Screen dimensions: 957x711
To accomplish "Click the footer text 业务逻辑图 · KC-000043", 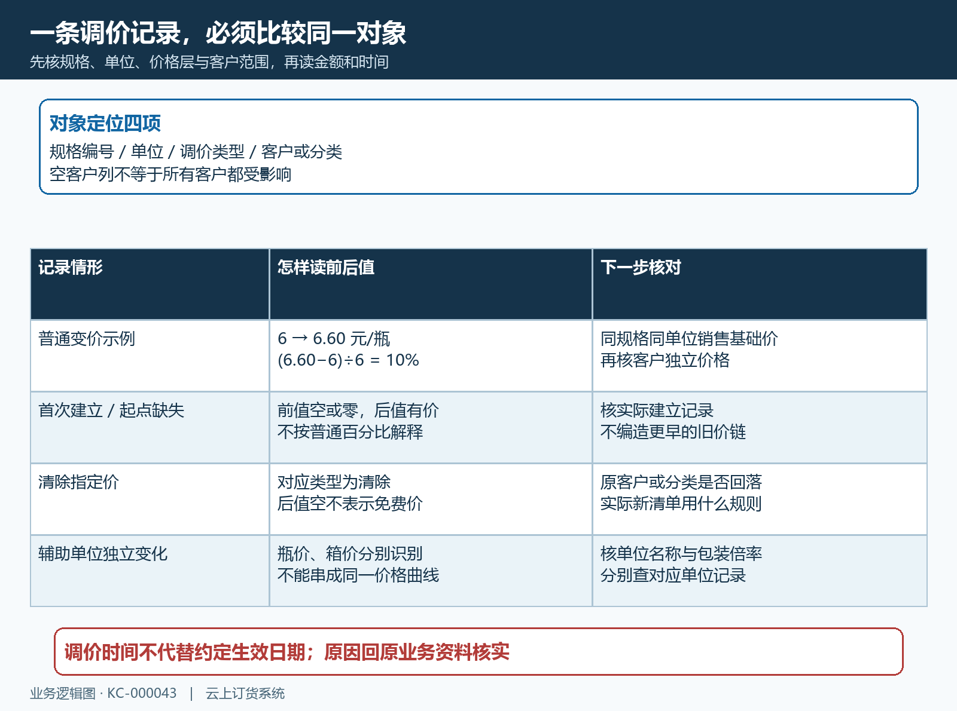I will pyautogui.click(x=103, y=693).
